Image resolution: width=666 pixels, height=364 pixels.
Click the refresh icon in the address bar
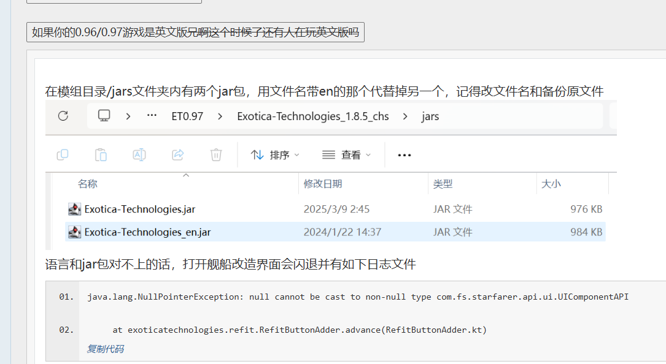pyautogui.click(x=63, y=116)
